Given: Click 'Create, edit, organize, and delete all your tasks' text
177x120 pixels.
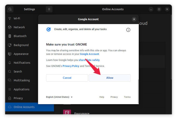Looking at the screenshot, I should click(x=80, y=29).
